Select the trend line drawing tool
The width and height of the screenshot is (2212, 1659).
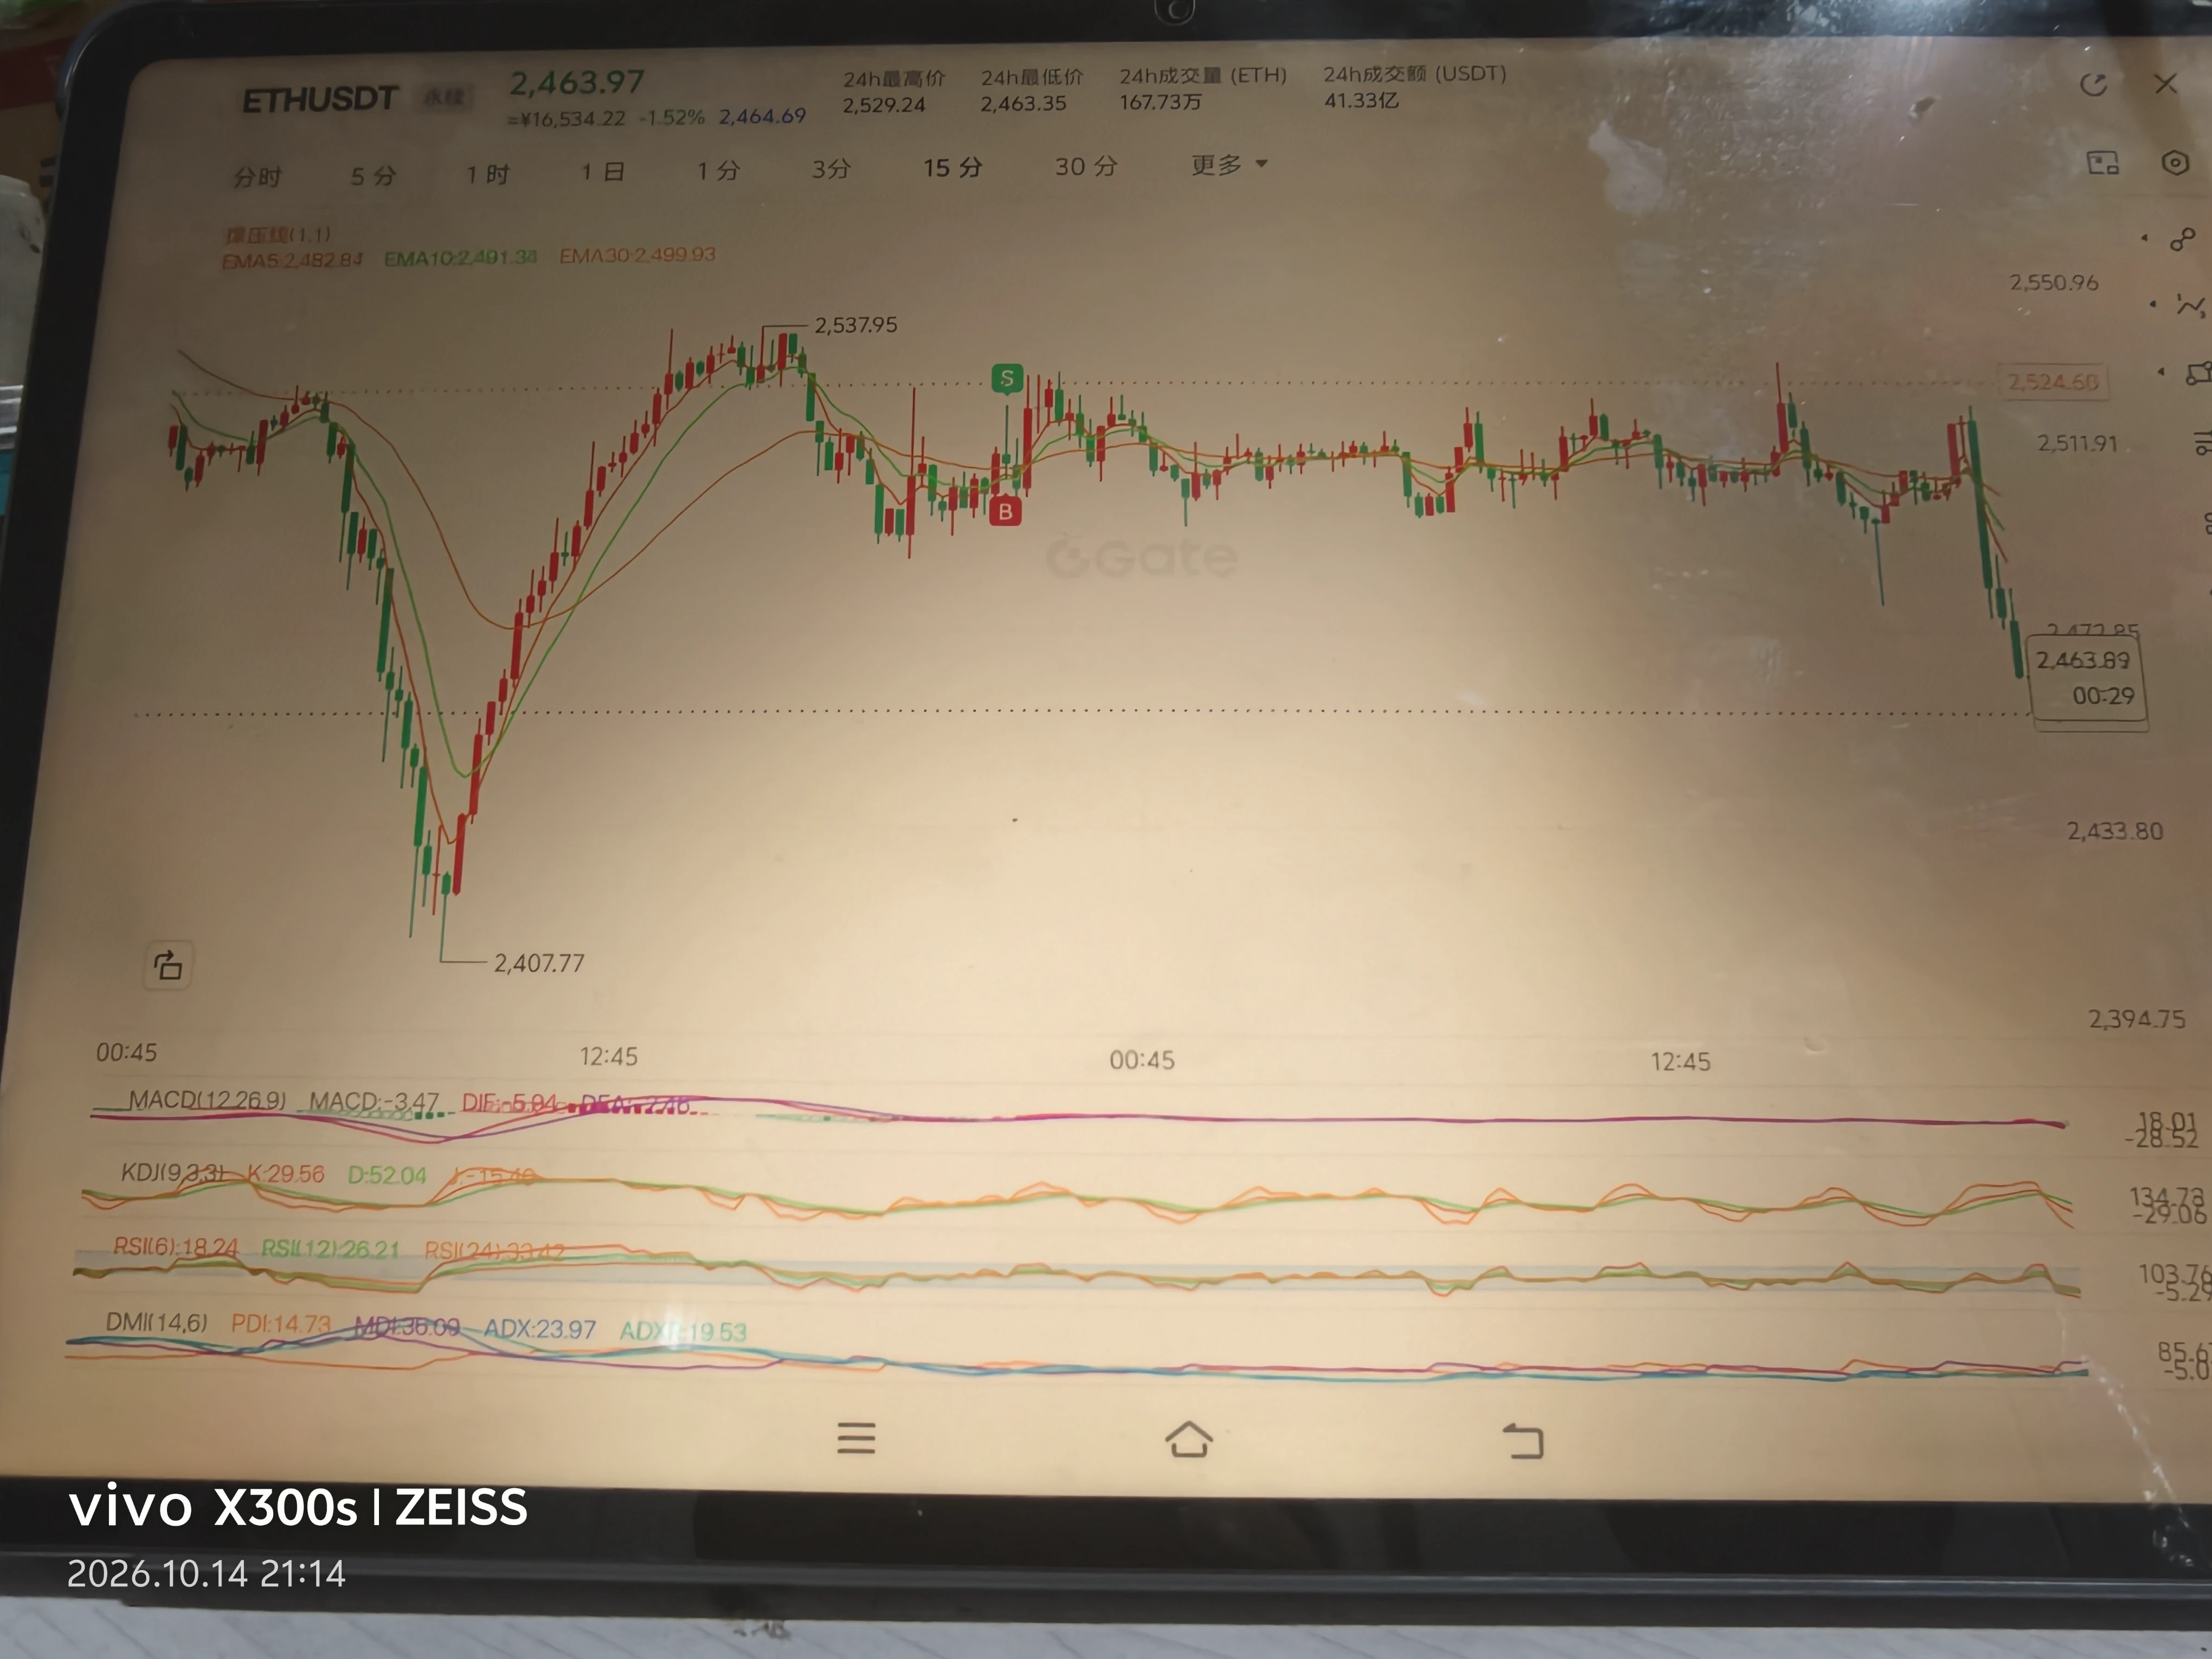point(2182,240)
